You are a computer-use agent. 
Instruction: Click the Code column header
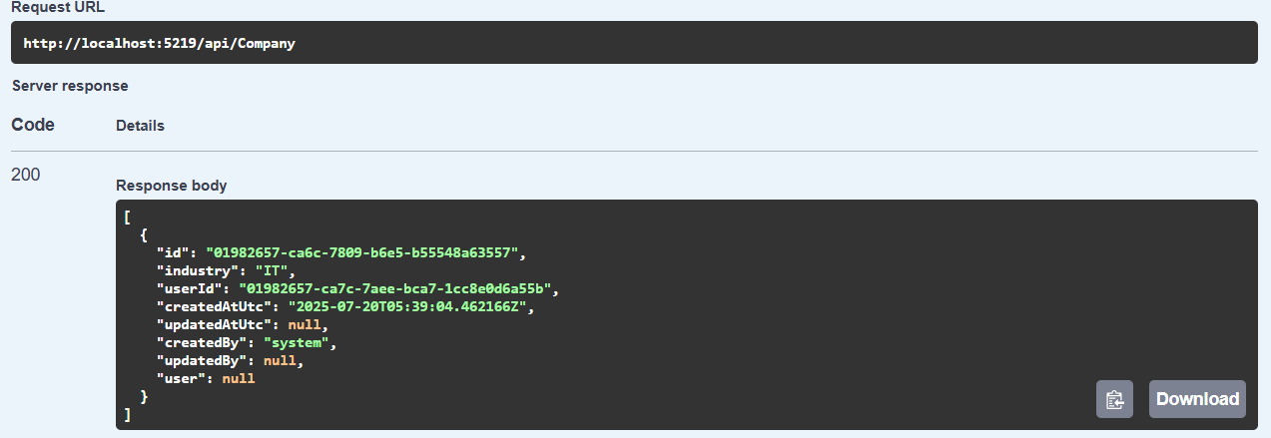pyautogui.click(x=33, y=125)
